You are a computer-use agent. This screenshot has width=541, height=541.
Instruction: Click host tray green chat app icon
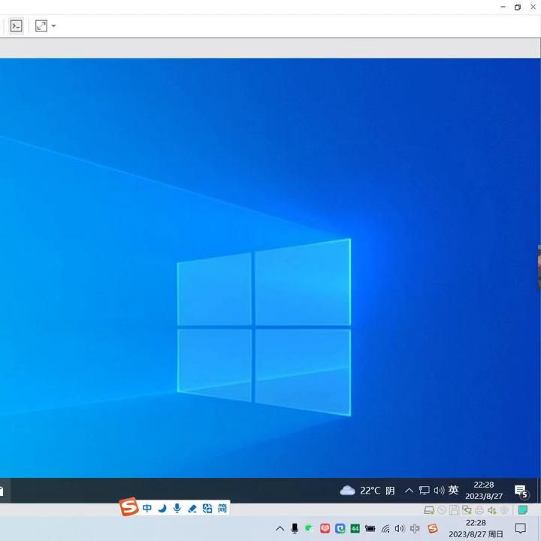(310, 528)
